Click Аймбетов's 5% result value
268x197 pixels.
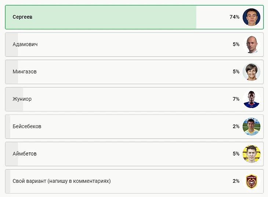(x=236, y=154)
